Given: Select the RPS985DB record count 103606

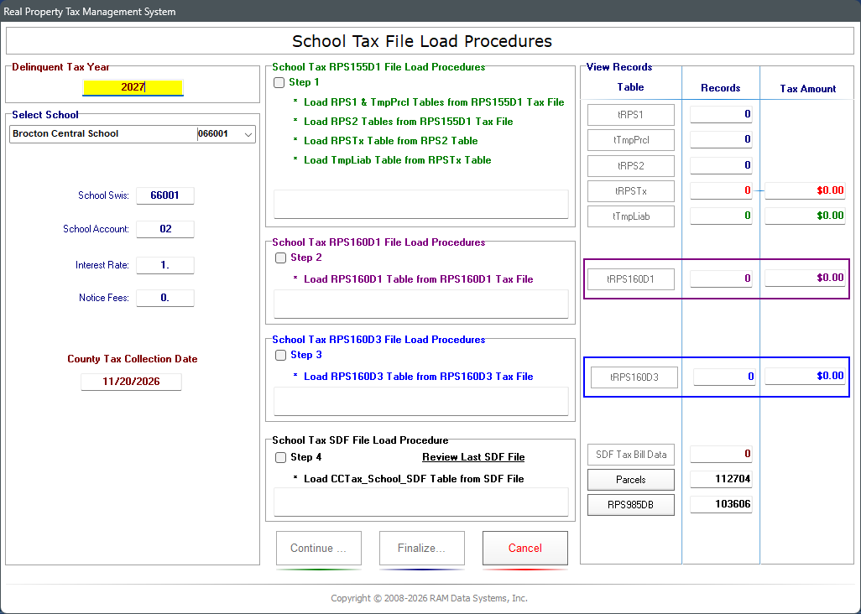Looking at the screenshot, I should point(721,504).
